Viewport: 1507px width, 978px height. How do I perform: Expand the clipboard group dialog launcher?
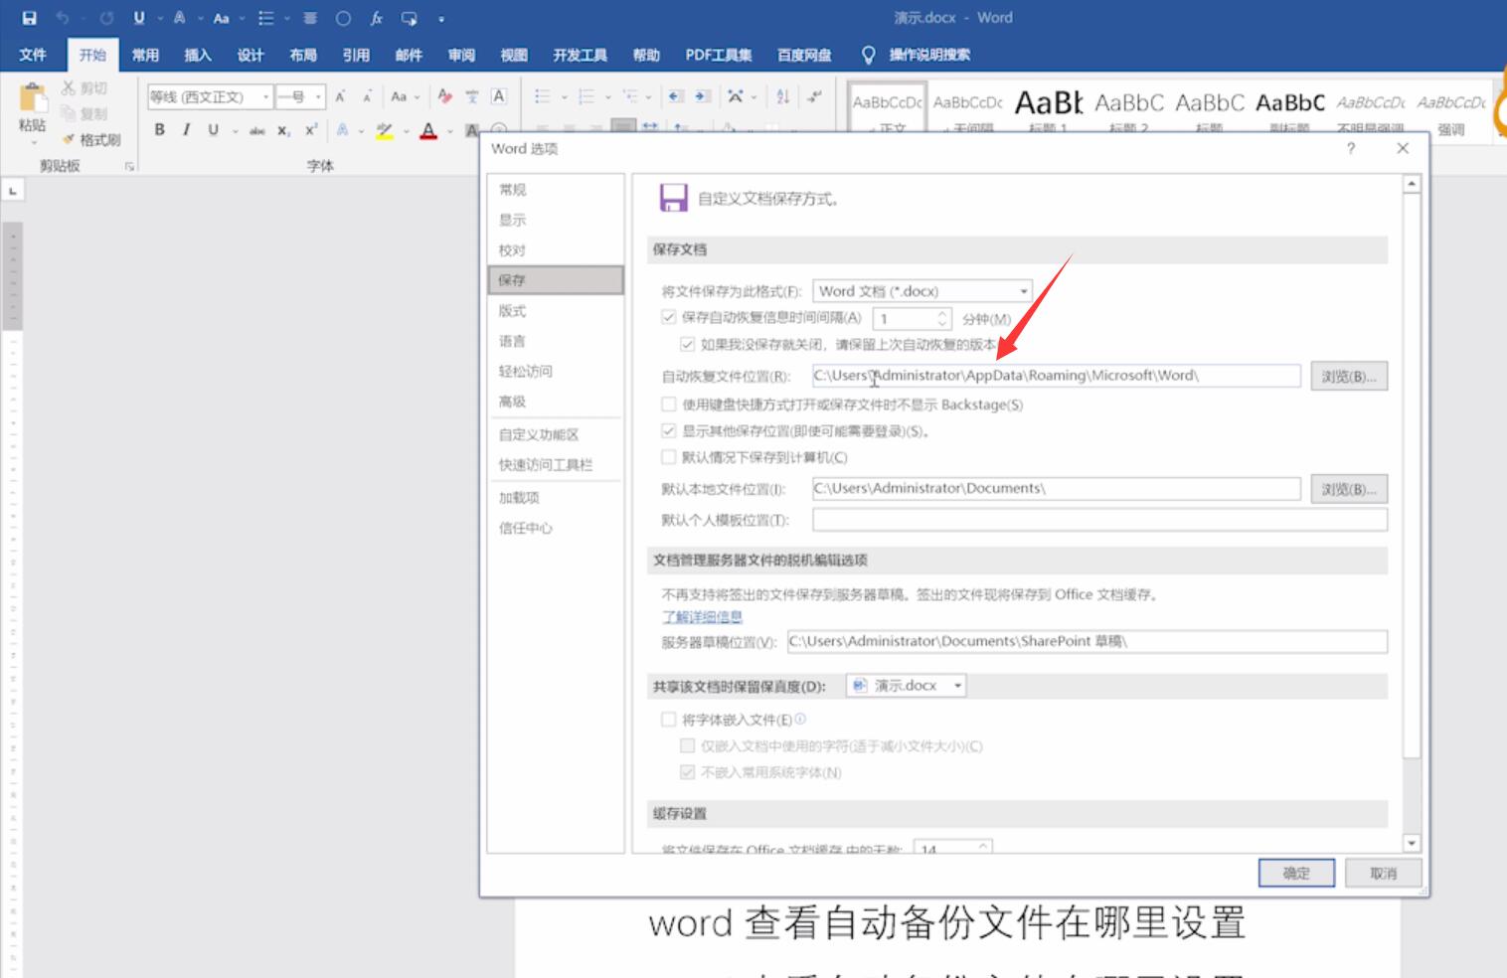[x=129, y=167]
